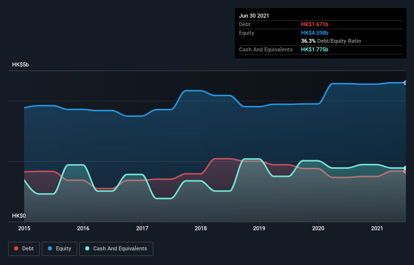Click the 2015 x-axis label
Viewport: 414px width, 265px height.
(24, 228)
